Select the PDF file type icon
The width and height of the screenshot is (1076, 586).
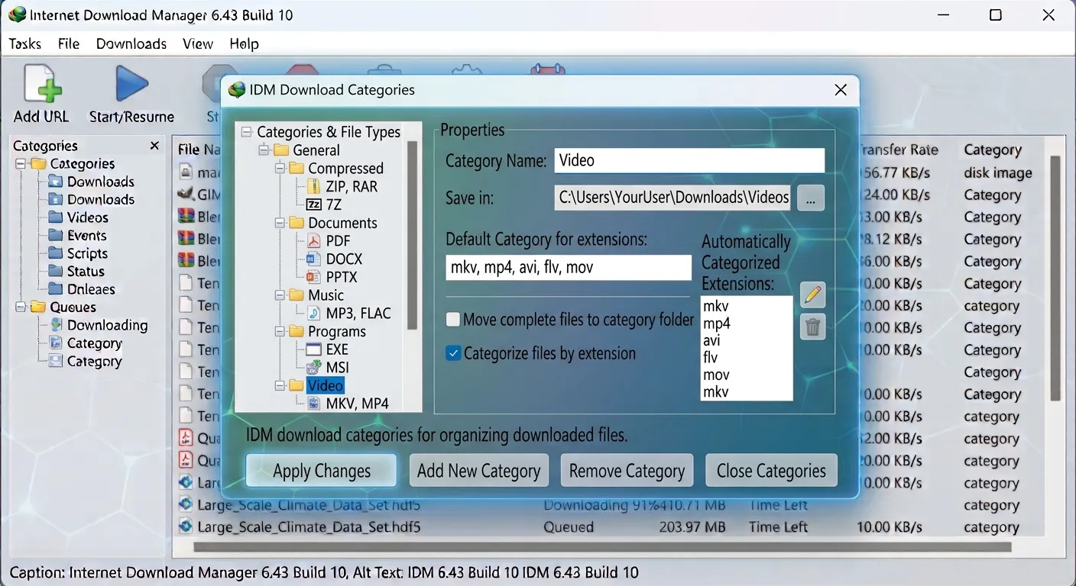coord(314,241)
